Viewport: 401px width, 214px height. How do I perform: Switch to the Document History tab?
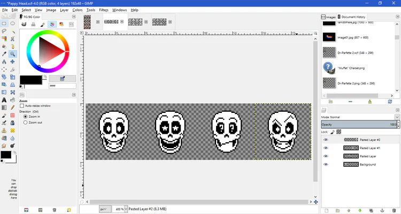click(x=352, y=17)
